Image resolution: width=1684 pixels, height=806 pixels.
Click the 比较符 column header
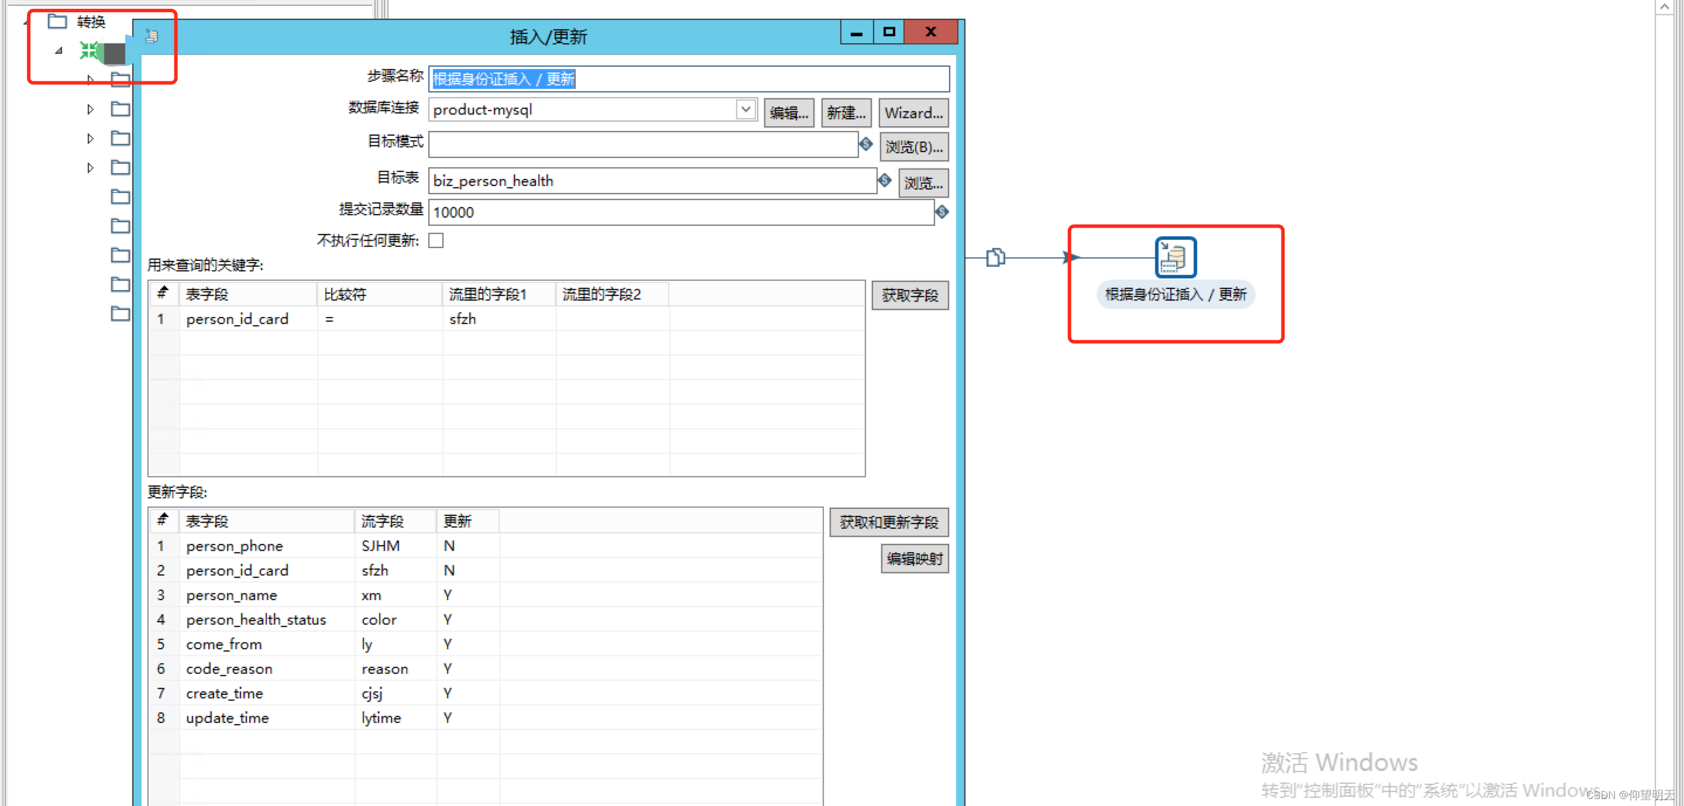[x=380, y=294]
